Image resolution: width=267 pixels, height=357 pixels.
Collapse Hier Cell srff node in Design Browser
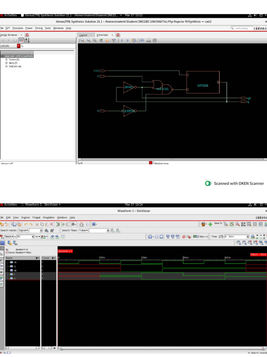(2, 56)
